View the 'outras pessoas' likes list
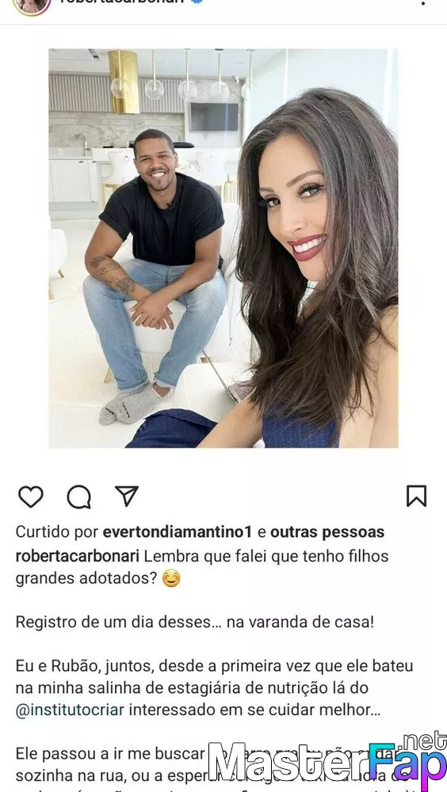 [327, 532]
